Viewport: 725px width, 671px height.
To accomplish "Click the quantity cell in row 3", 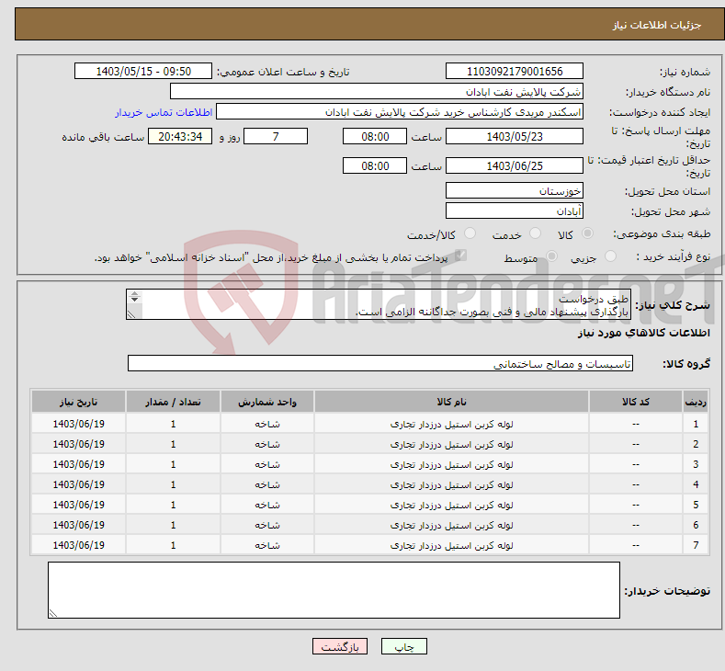I will tap(173, 464).
